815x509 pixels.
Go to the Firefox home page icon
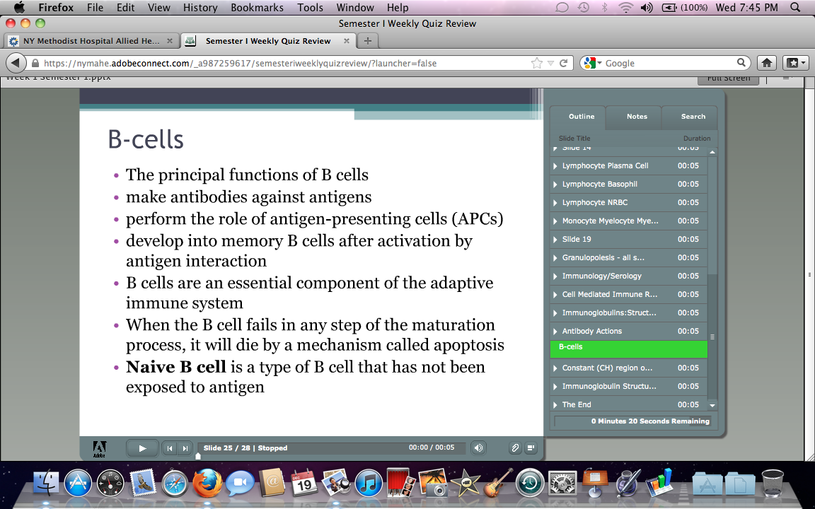pyautogui.click(x=766, y=63)
